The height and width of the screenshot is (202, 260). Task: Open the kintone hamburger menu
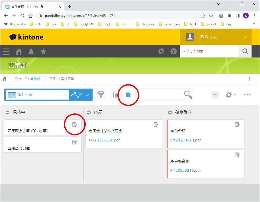tap(6, 52)
